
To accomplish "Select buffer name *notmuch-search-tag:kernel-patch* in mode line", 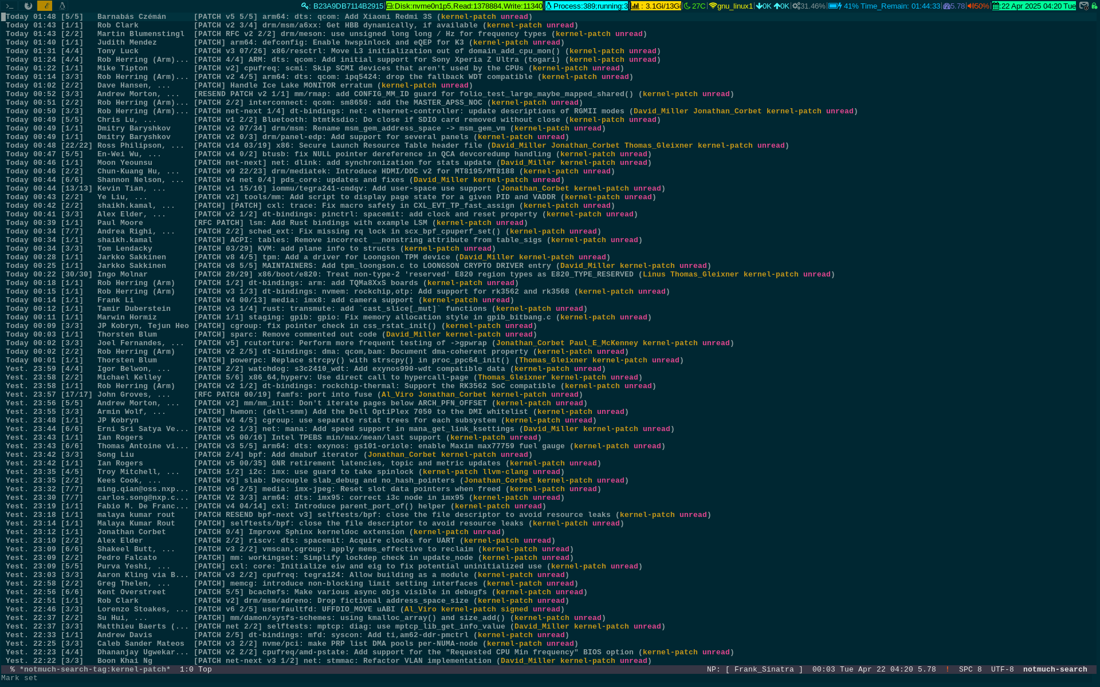I will [x=95, y=669].
